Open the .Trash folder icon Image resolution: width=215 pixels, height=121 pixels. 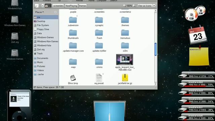99,33
